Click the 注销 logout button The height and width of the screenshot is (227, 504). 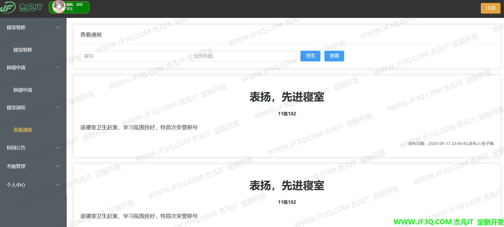pyautogui.click(x=490, y=8)
